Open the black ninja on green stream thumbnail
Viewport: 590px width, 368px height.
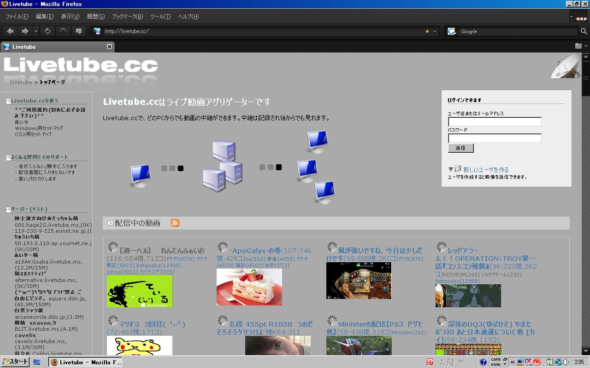pyautogui.click(x=140, y=291)
